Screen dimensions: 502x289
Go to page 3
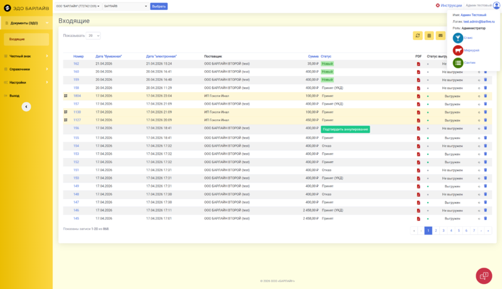(x=444, y=231)
